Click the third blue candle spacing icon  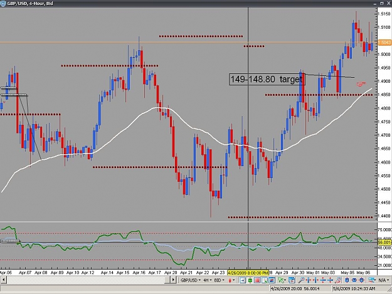(362, 280)
